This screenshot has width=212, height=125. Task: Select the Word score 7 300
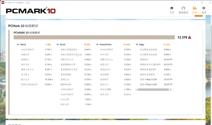[48, 44]
